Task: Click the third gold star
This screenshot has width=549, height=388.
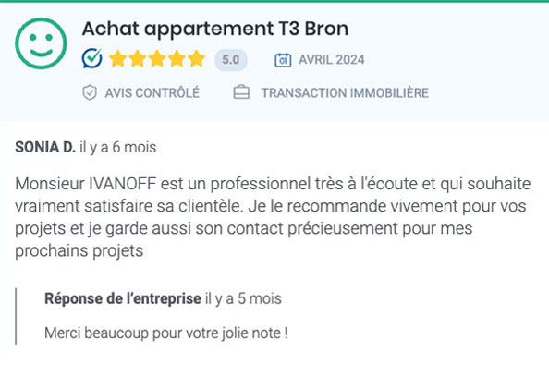Action: pyautogui.click(x=157, y=58)
